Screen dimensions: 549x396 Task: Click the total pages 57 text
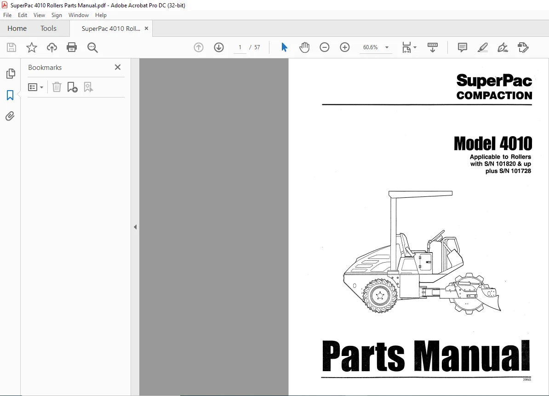tap(257, 47)
